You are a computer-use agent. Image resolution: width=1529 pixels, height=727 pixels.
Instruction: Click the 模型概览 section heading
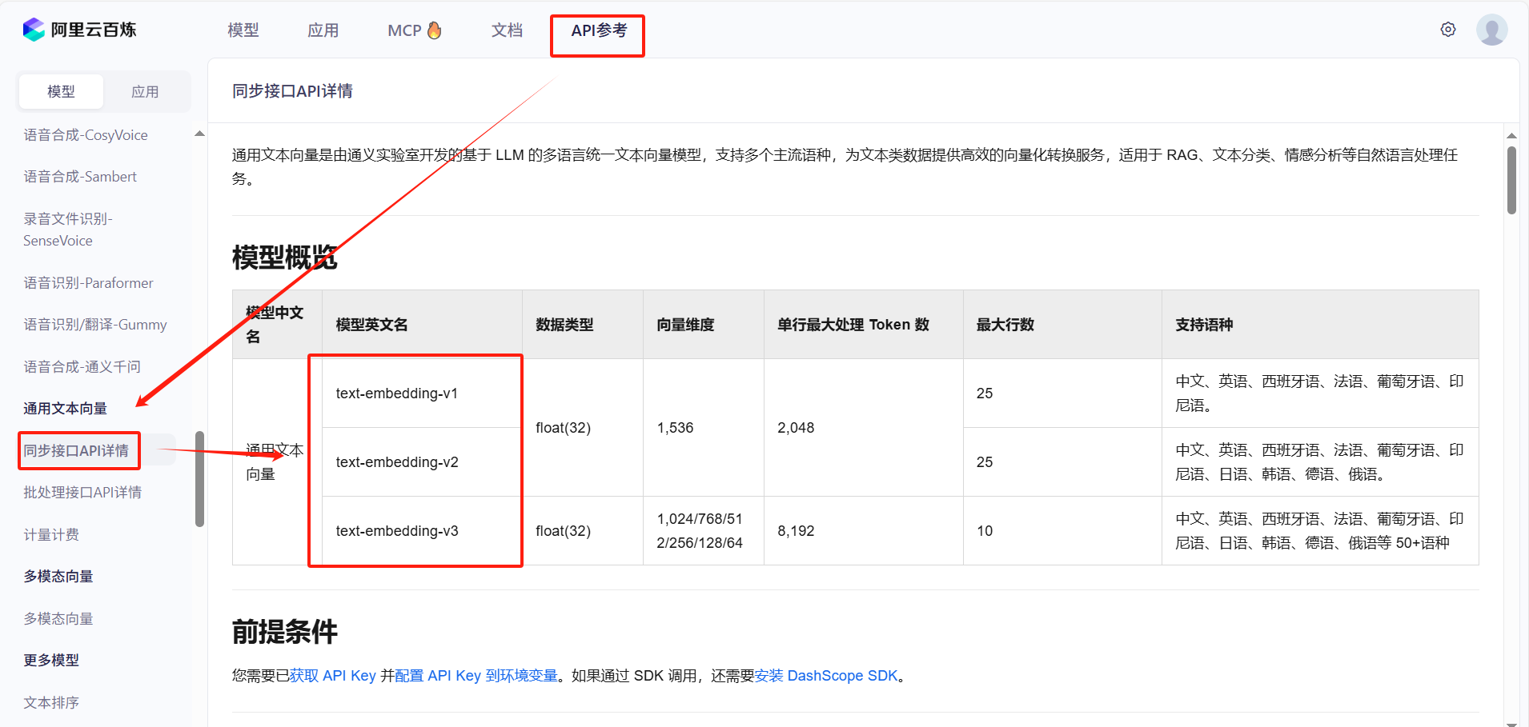285,258
